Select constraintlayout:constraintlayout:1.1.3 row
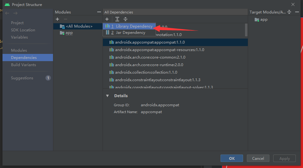Image resolution: width=303 pixels, height=168 pixels. (x=175, y=80)
